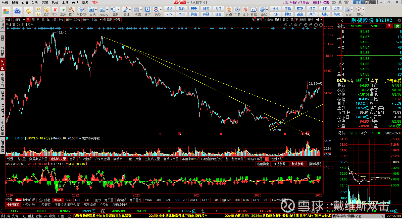Zoom out chart with minus icon

[x=321, y=25]
